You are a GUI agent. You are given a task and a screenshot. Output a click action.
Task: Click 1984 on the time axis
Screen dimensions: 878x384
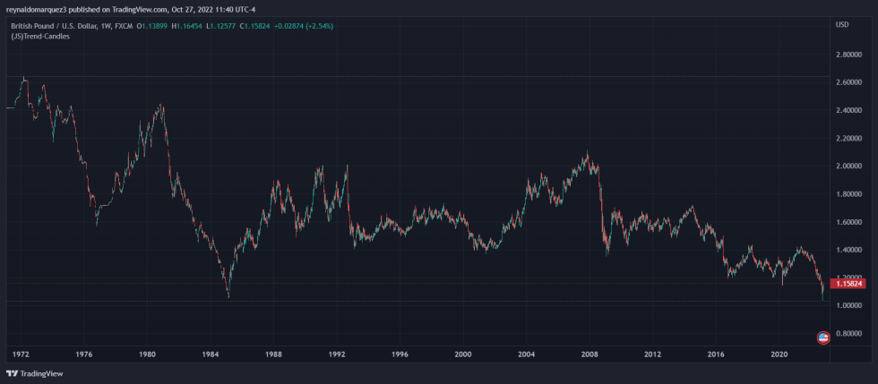pos(211,354)
